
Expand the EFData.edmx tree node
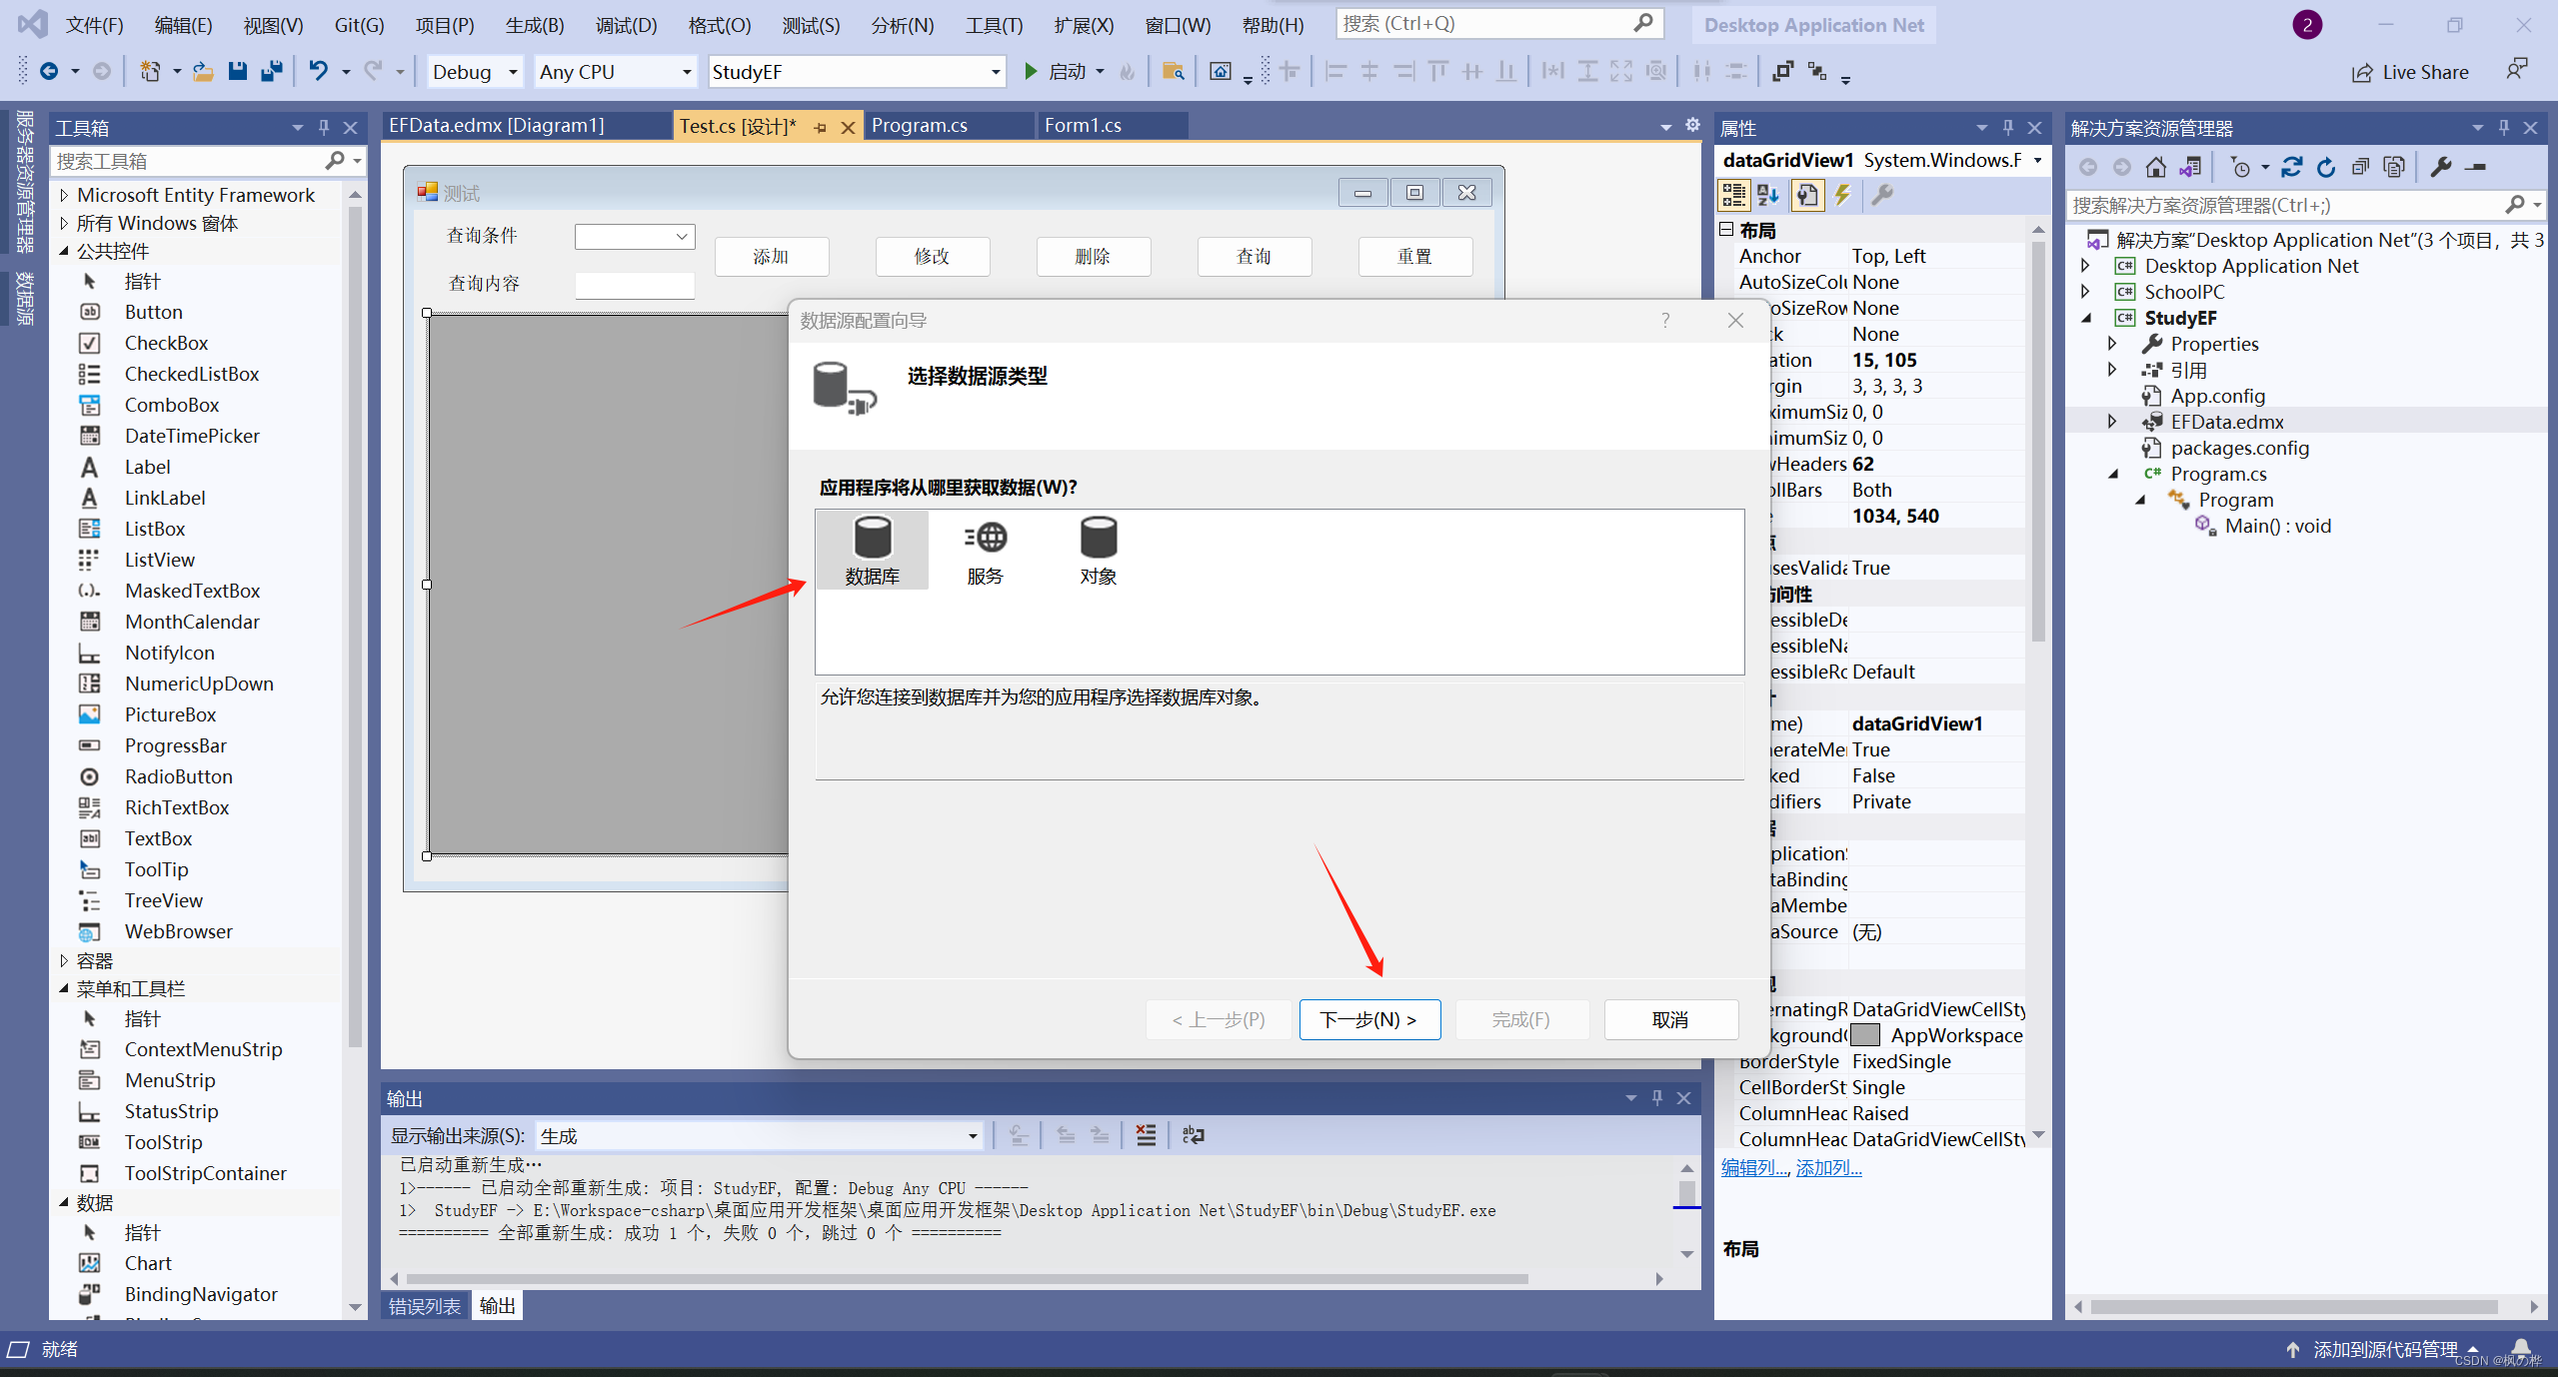(2111, 422)
